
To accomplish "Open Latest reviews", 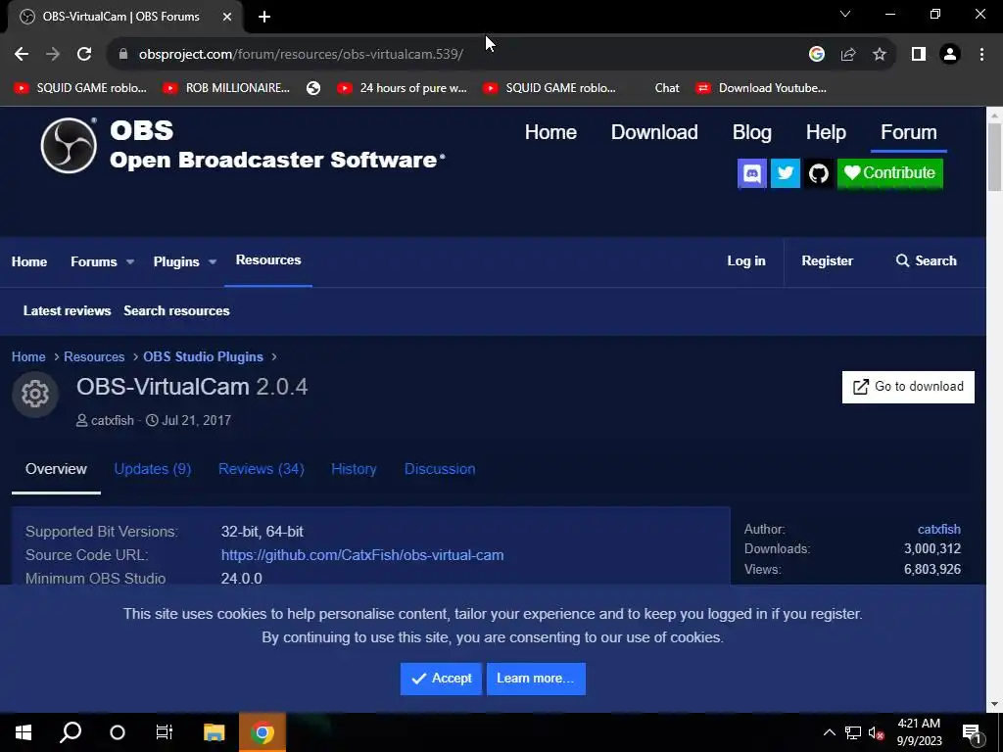I will (68, 310).
